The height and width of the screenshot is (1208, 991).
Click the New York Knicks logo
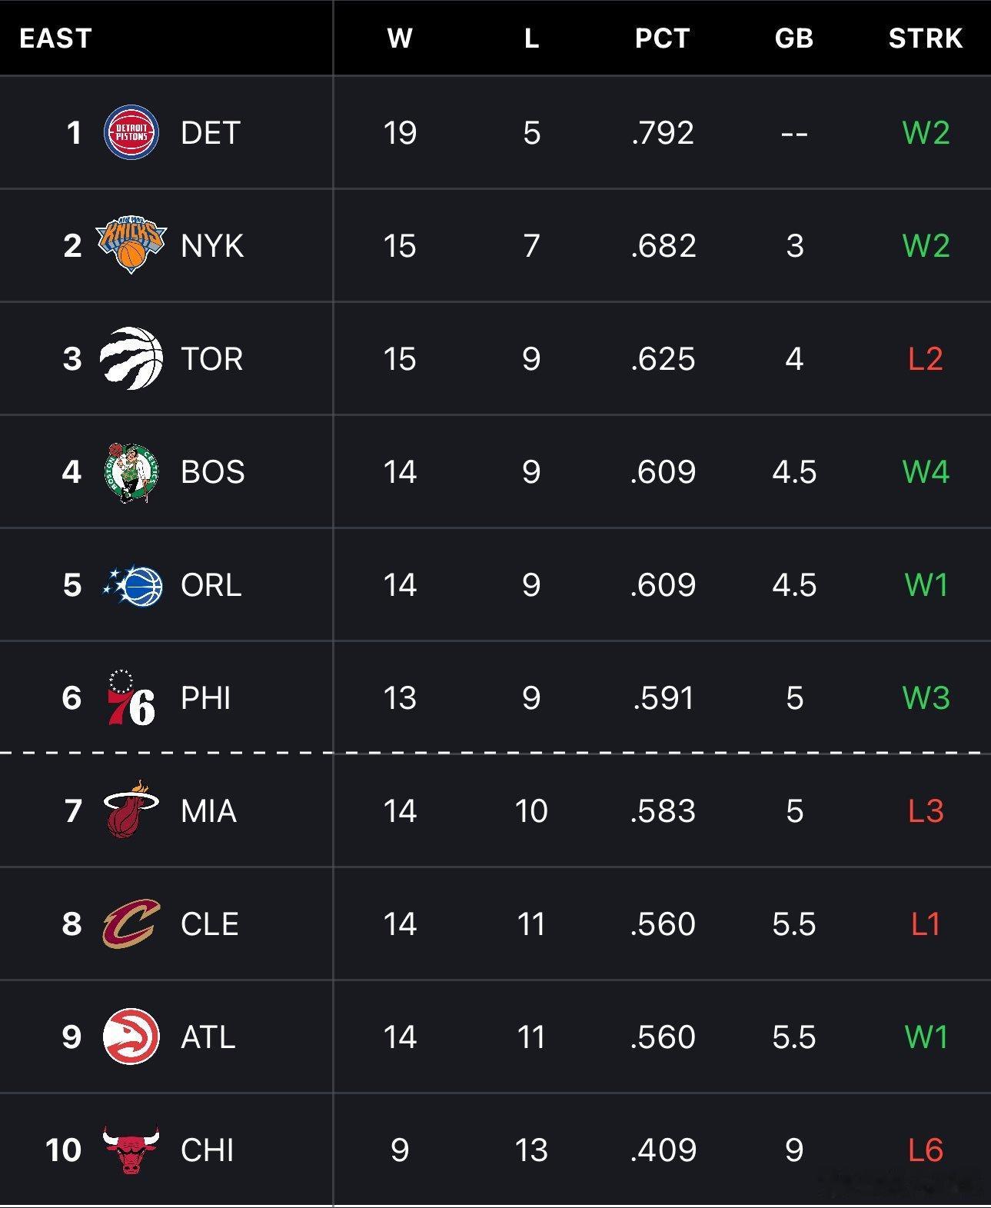point(131,245)
